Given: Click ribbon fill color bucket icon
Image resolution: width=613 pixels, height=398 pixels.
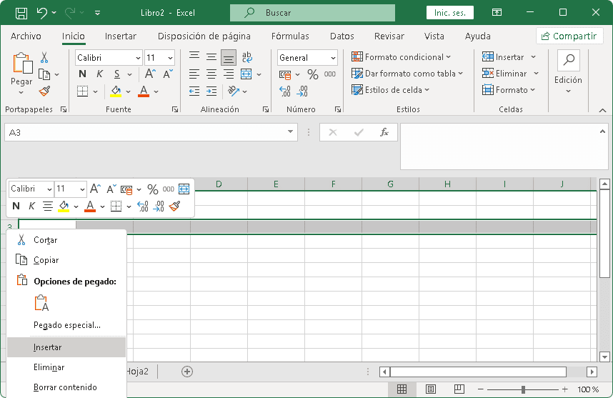Looking at the screenshot, I should pos(116,91).
